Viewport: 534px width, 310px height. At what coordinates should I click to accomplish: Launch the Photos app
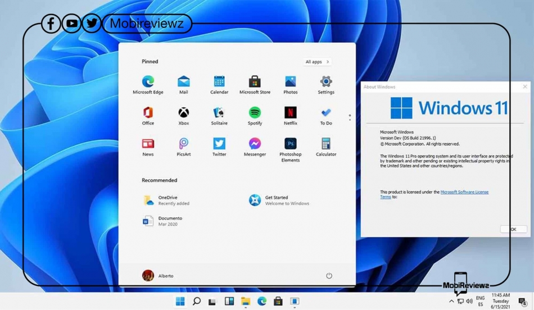point(291,85)
